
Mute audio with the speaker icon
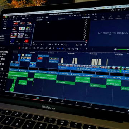click(x=115, y=49)
